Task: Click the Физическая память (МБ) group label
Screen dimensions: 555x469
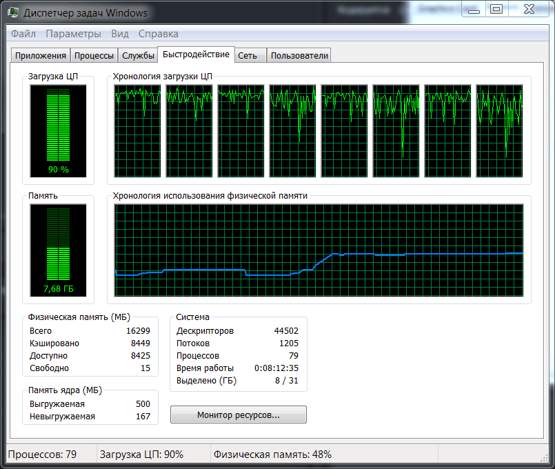Action: point(79,317)
